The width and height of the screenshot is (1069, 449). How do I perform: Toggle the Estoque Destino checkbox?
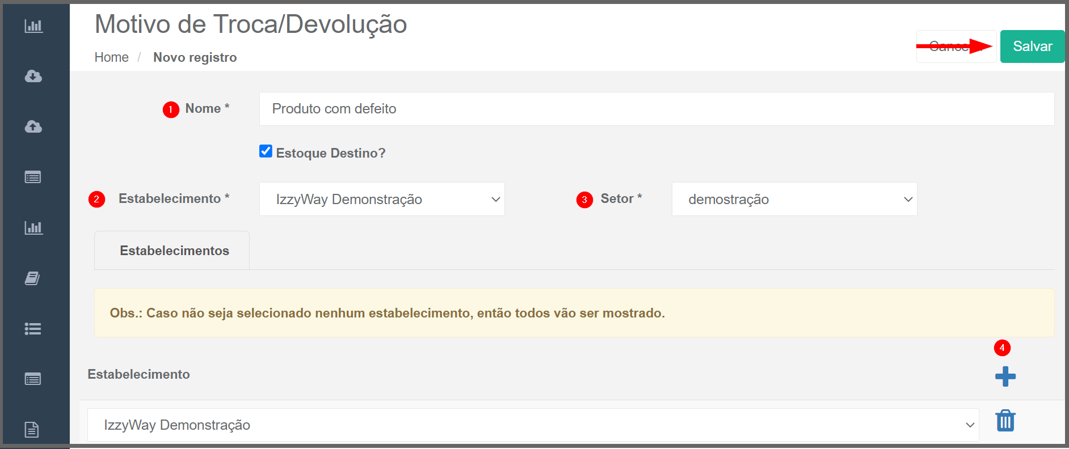tap(266, 151)
